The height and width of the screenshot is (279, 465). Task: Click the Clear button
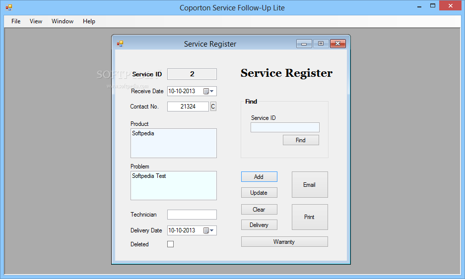point(259,210)
